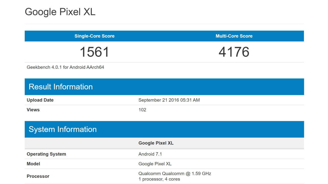Click the Google Pixel XL page title
The width and height of the screenshot is (328, 184).
click(x=60, y=12)
